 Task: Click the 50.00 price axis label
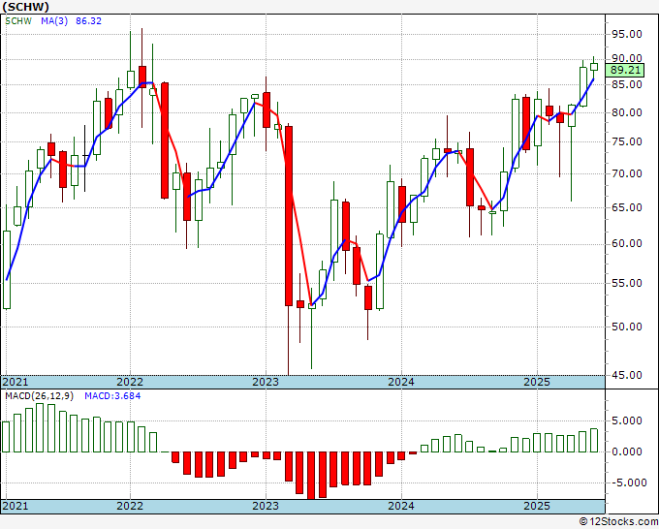coord(626,327)
